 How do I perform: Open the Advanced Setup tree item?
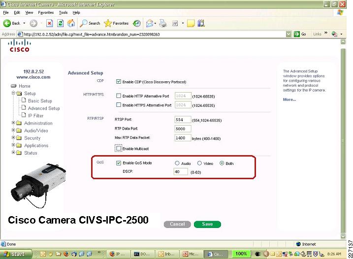pyautogui.click(x=44, y=108)
